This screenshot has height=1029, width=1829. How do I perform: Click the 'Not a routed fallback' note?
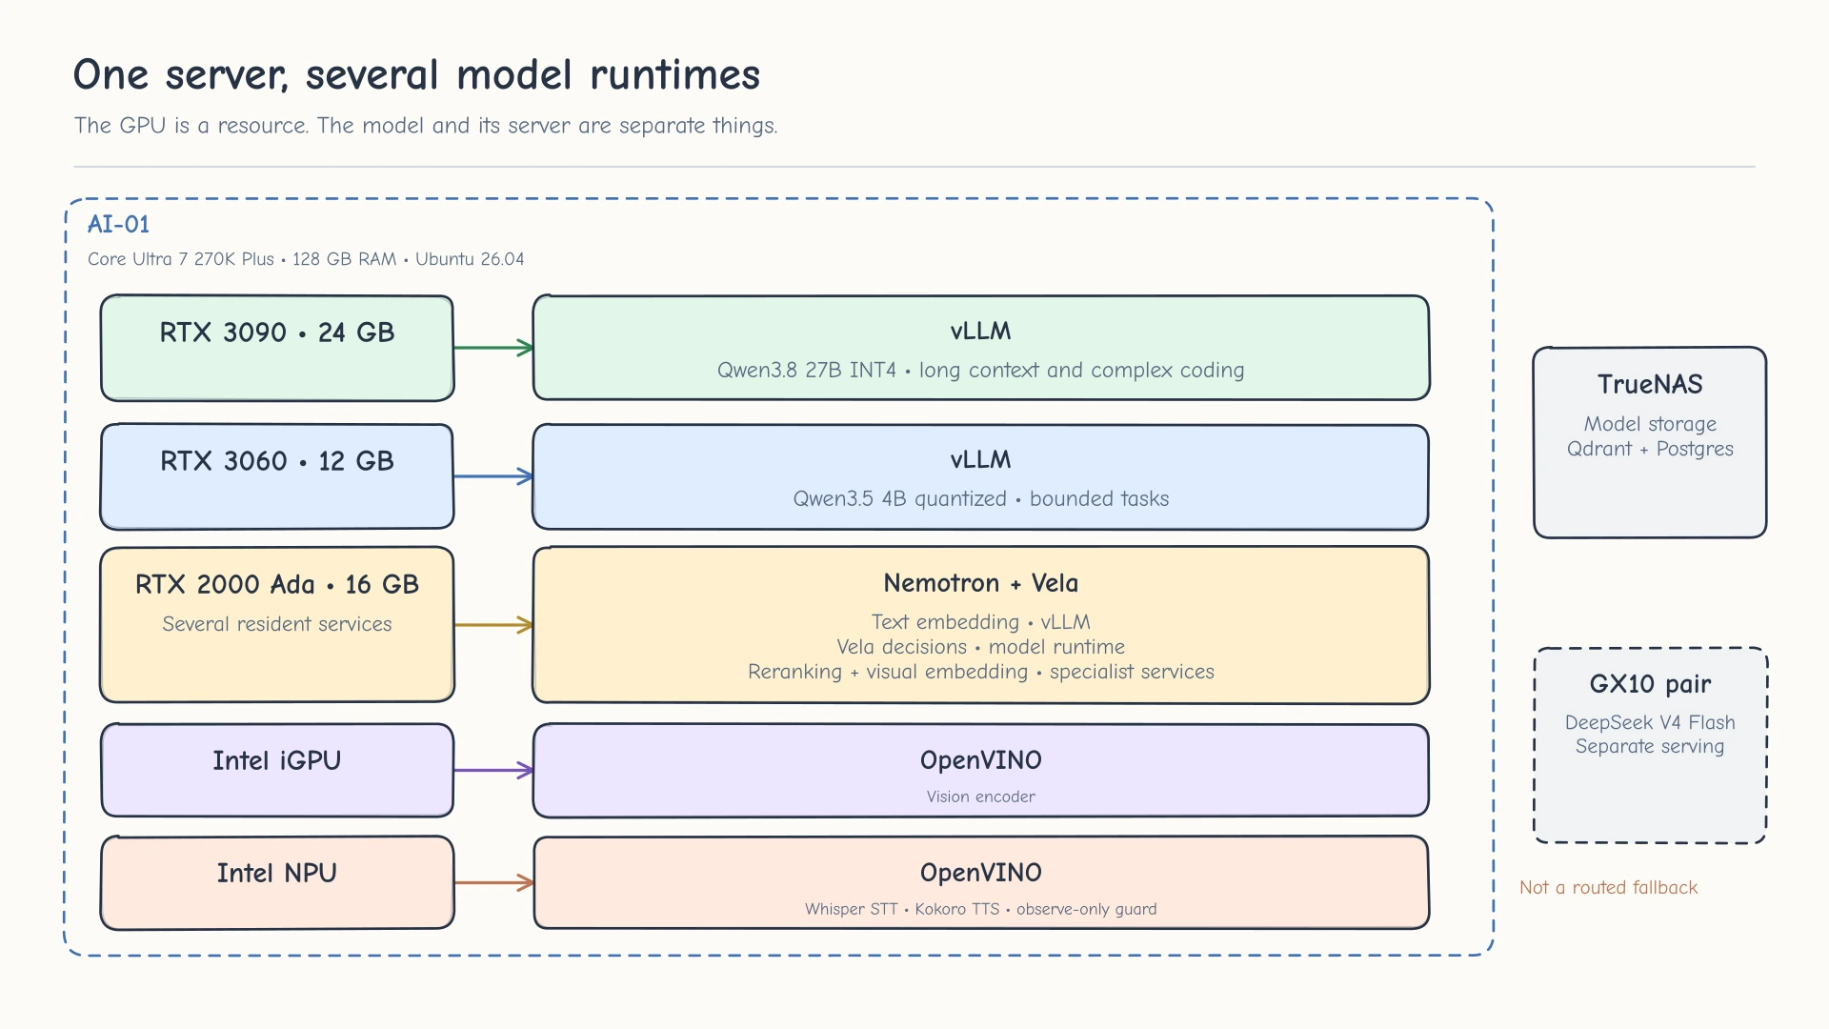pyautogui.click(x=1608, y=887)
